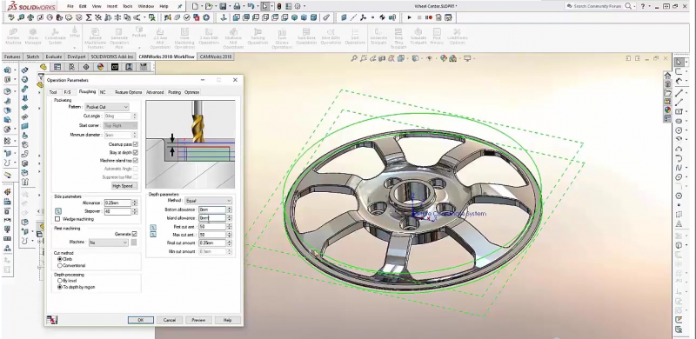Image resolution: width=696 pixels, height=339 pixels.
Task: Open the Insert menu
Action: [x=112, y=6]
